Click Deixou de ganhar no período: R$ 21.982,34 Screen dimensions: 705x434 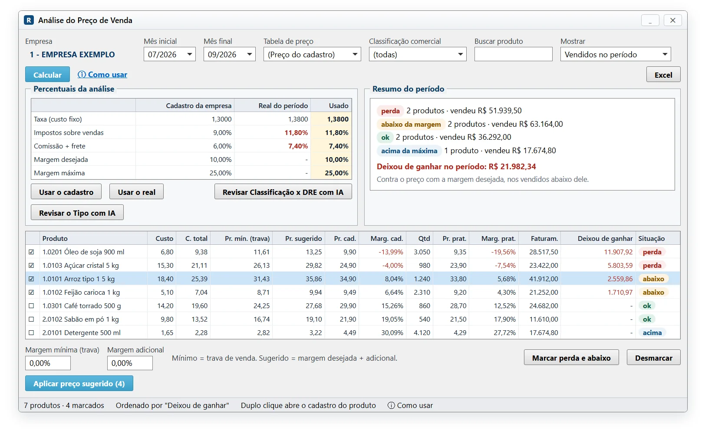click(x=456, y=167)
